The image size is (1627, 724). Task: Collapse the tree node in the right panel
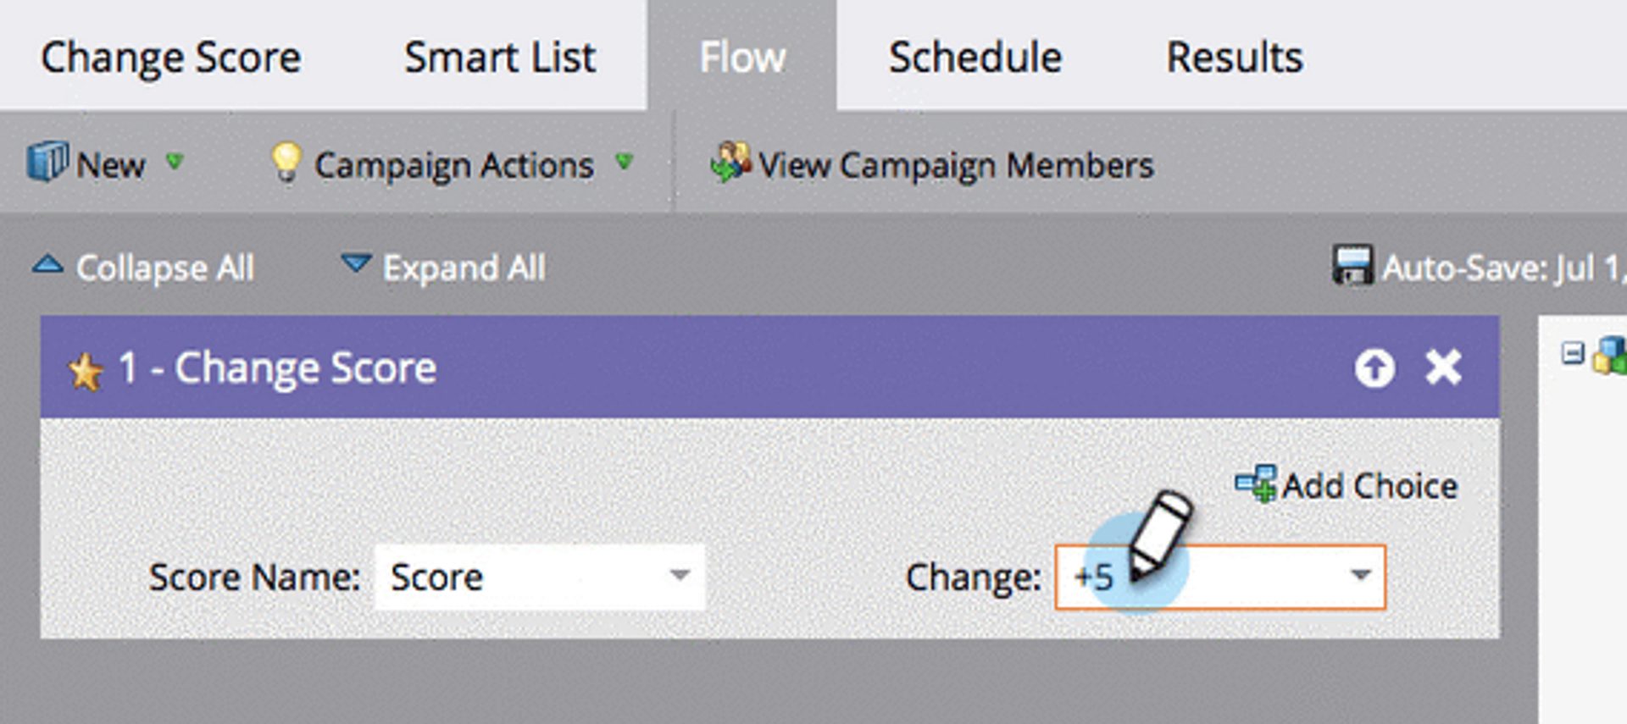coord(1572,352)
